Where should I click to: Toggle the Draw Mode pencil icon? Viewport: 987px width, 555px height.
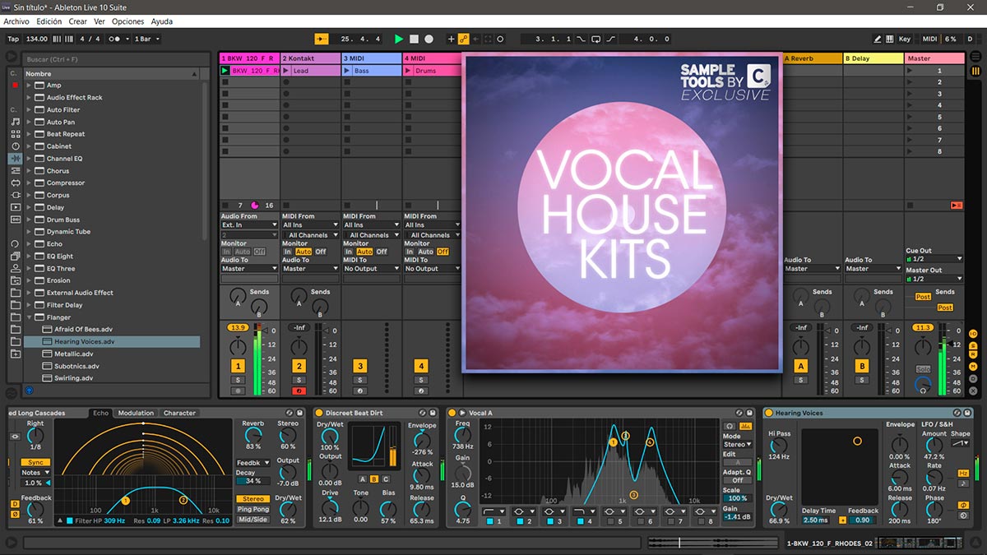(878, 39)
